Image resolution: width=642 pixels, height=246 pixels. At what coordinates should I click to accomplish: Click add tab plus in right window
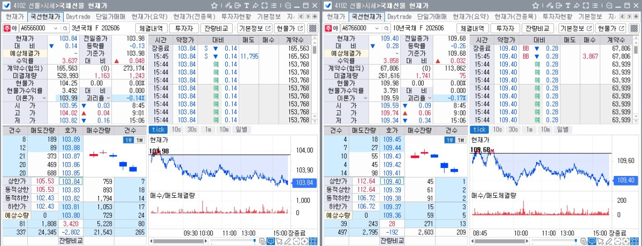[637, 17]
